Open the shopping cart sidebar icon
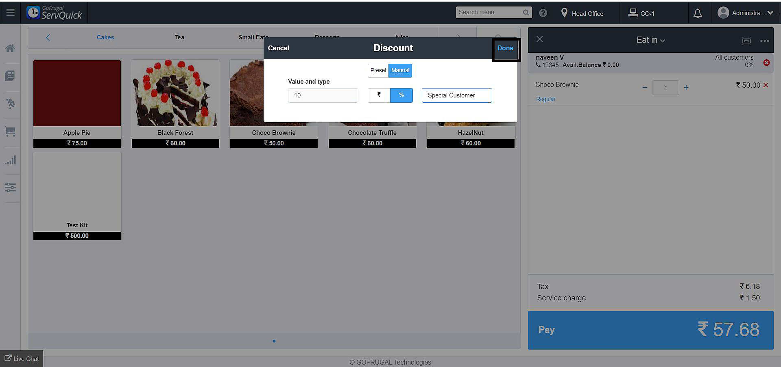Image resolution: width=781 pixels, height=367 pixels. pyautogui.click(x=10, y=131)
